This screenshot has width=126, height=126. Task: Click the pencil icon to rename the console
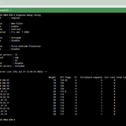11,10
